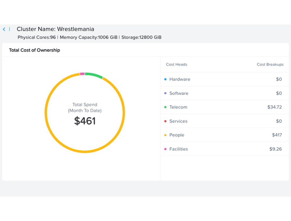Click the pink Facilities legend dot
Screen dimensions: 291x221
[165, 149]
